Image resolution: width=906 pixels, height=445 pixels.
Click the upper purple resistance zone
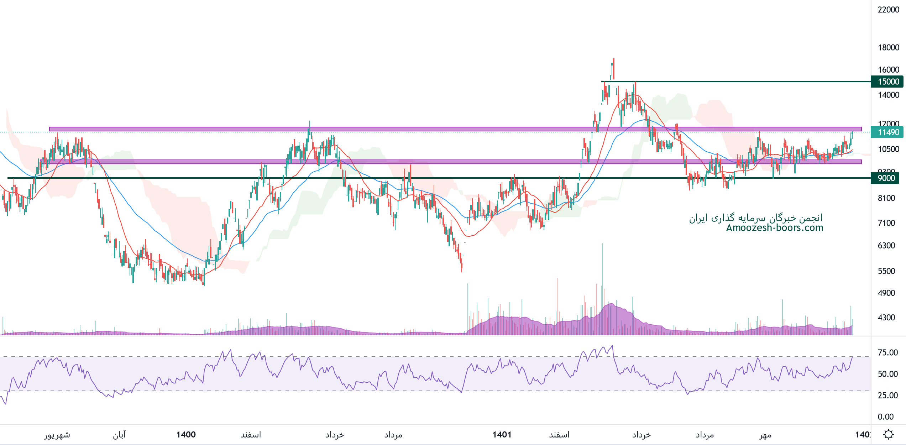pyautogui.click(x=427, y=129)
